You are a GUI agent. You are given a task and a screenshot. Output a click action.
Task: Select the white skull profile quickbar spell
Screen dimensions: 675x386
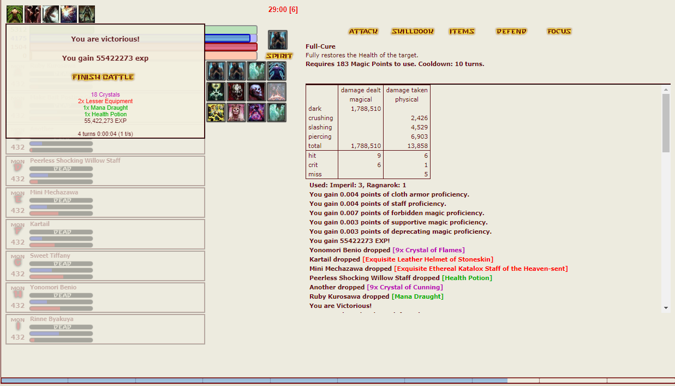(x=257, y=92)
